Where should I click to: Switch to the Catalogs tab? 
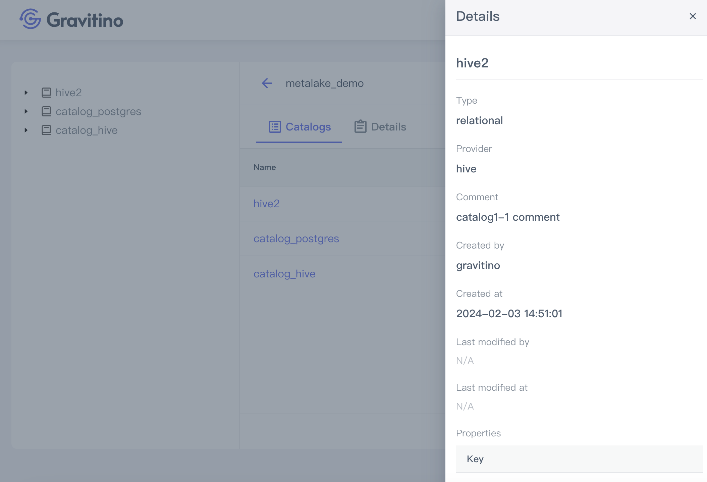(x=308, y=127)
